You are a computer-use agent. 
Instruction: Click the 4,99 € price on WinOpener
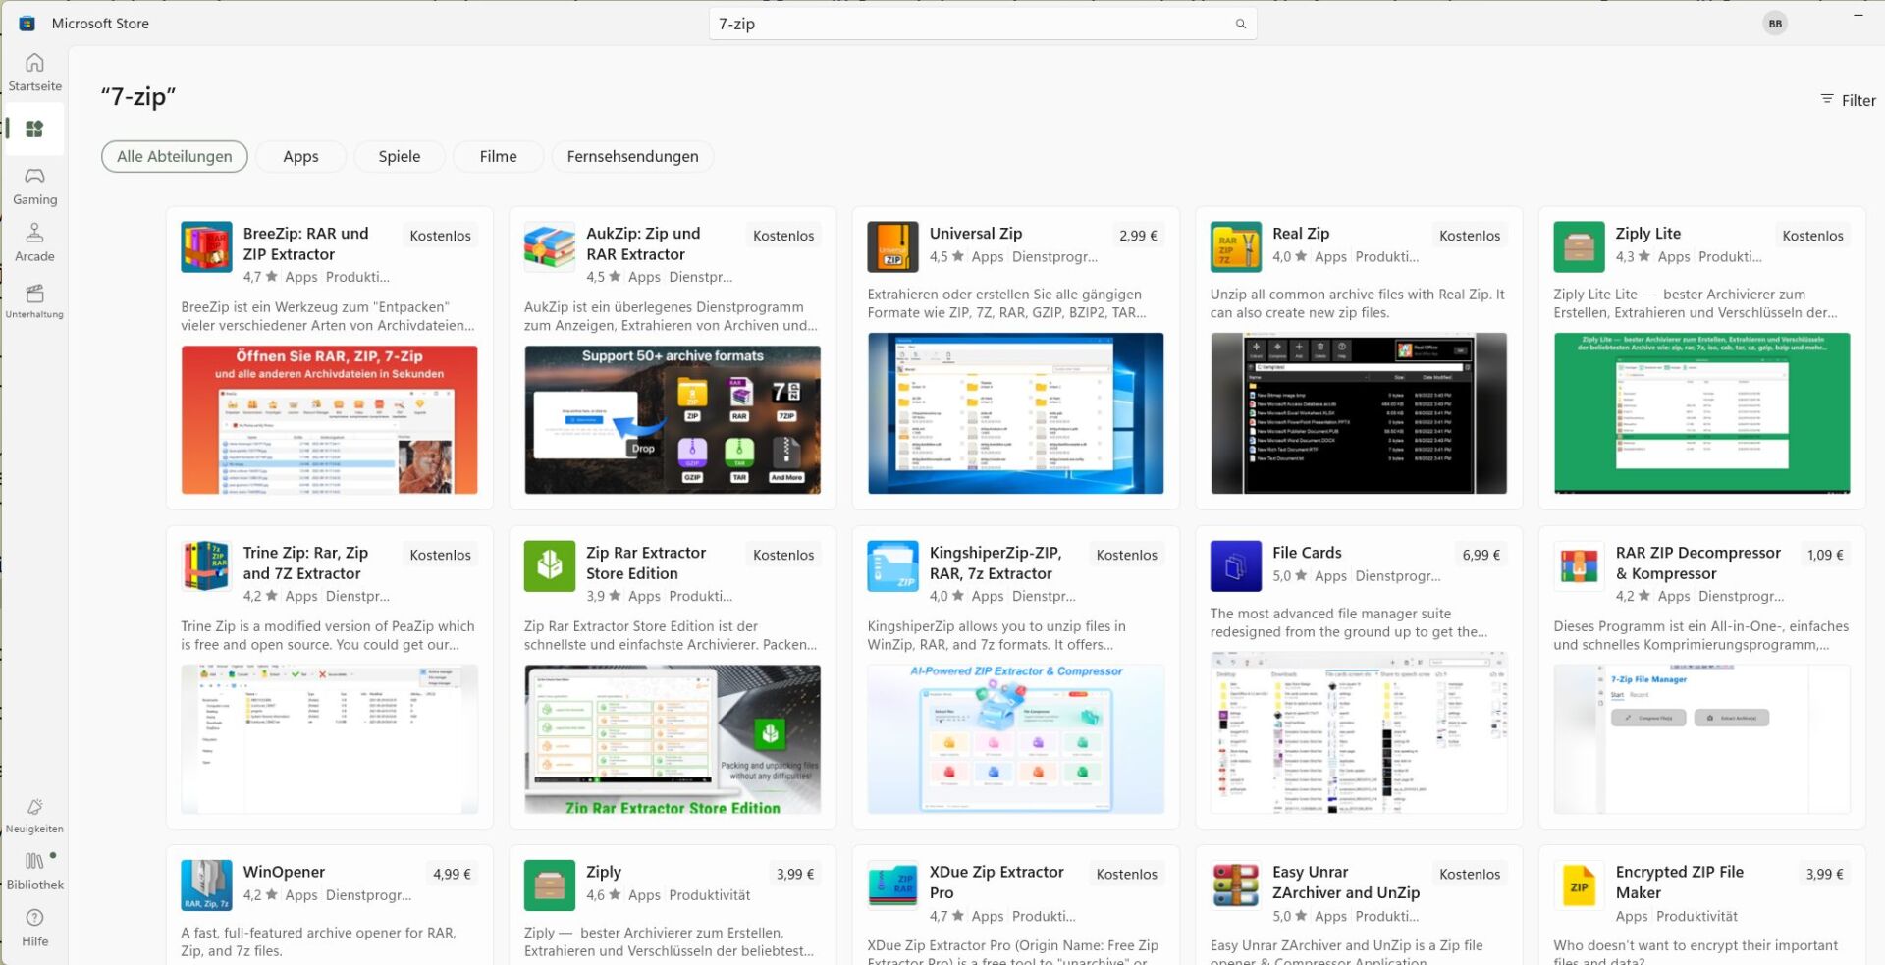452,874
